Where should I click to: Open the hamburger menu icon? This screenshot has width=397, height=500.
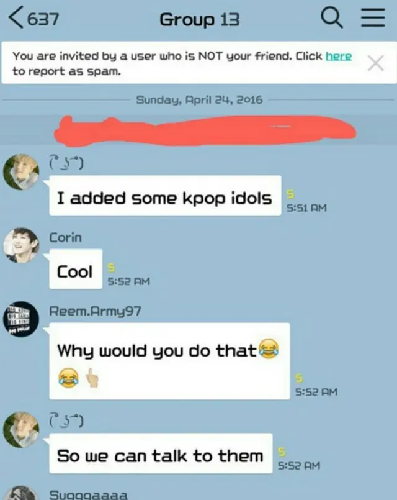point(373,18)
